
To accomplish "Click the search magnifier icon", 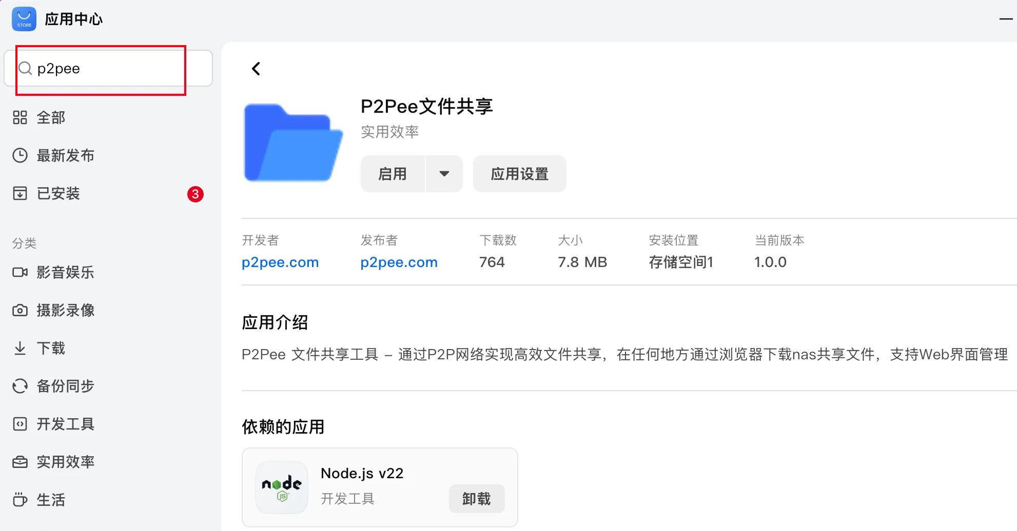I will point(25,68).
